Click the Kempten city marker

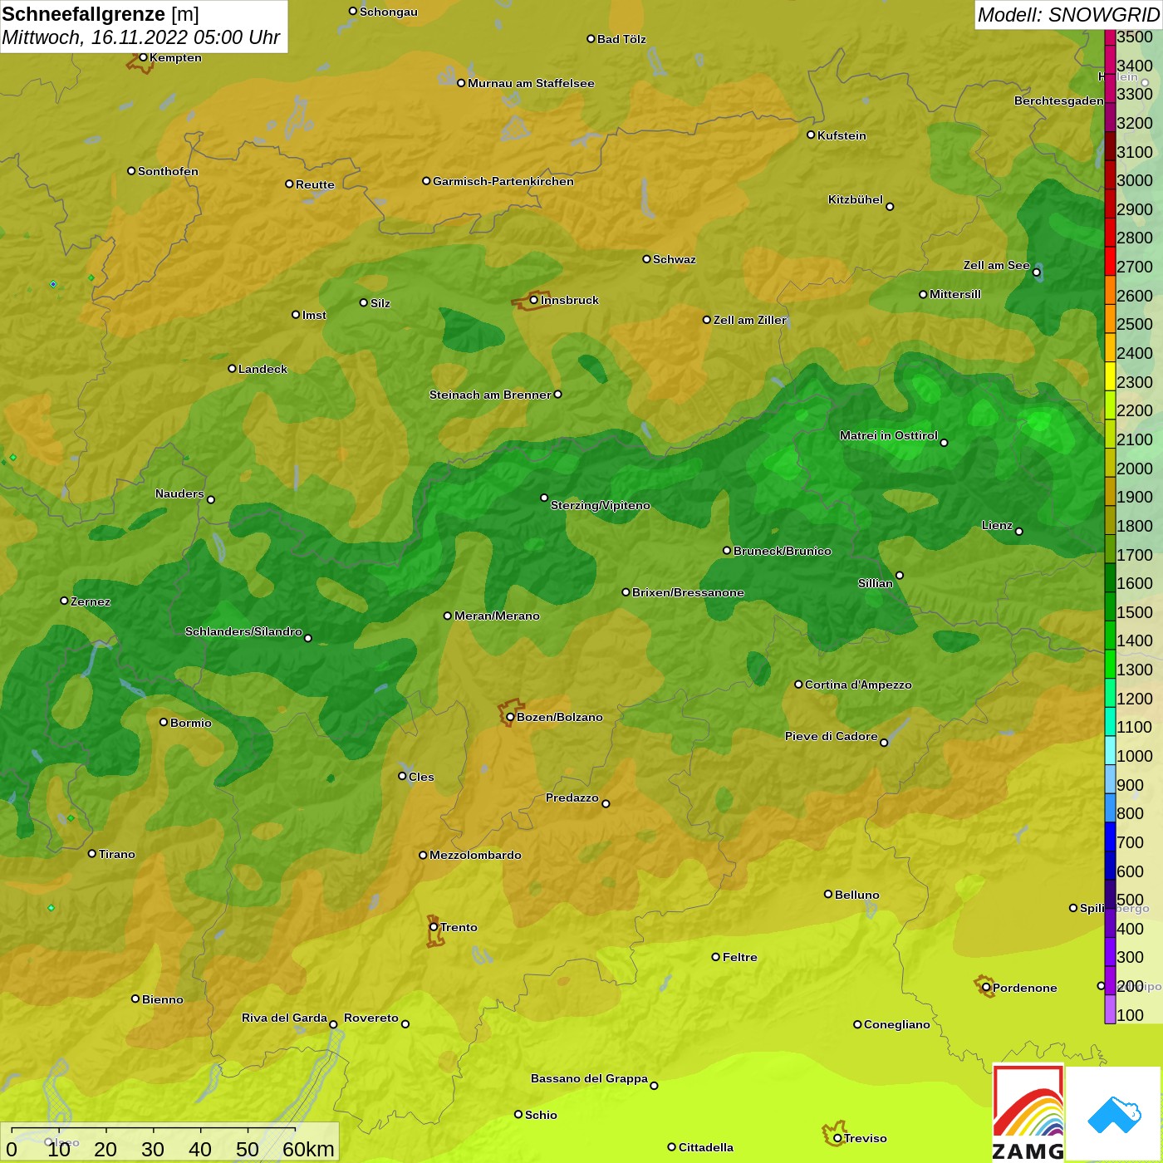click(143, 57)
